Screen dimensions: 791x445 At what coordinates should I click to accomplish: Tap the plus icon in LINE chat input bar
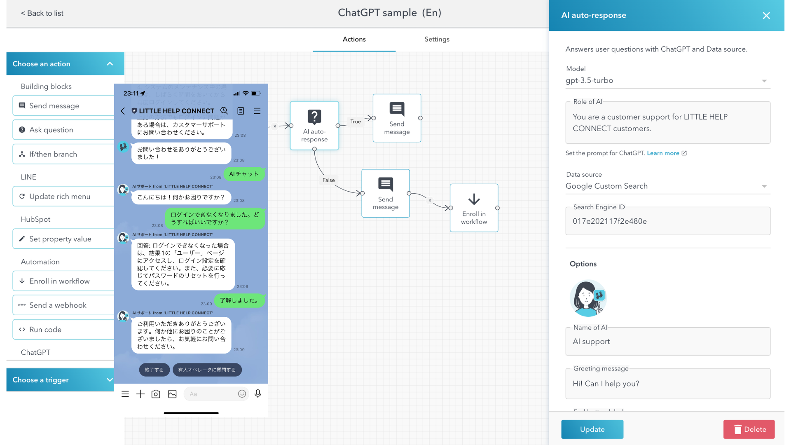point(140,394)
